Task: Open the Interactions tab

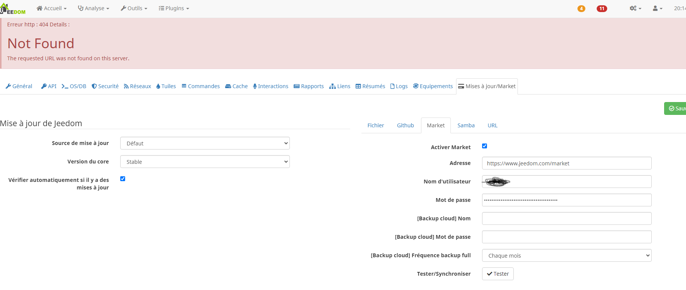Action: (271, 86)
